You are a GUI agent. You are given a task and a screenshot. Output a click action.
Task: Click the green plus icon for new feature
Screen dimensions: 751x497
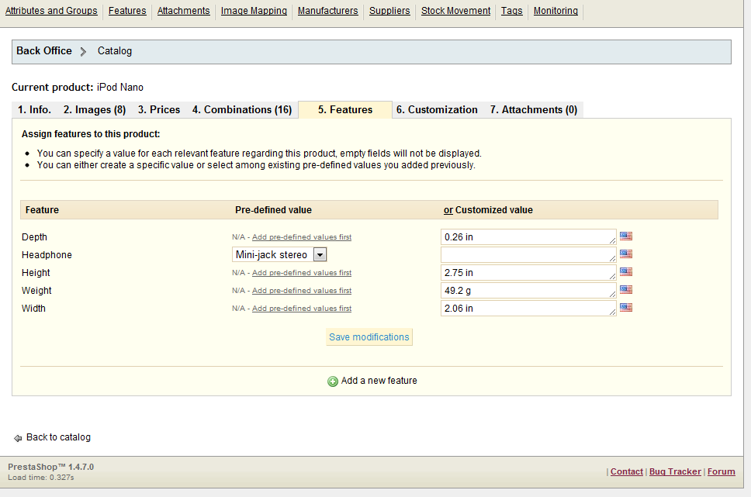coord(333,381)
